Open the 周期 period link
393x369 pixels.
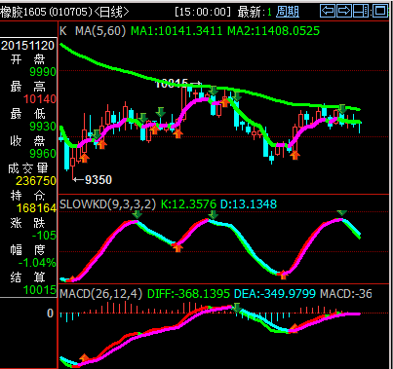288,12
